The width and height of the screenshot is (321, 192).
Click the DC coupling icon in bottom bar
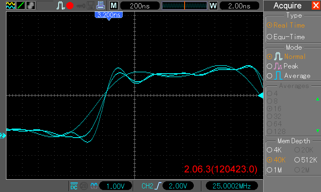point(74,186)
